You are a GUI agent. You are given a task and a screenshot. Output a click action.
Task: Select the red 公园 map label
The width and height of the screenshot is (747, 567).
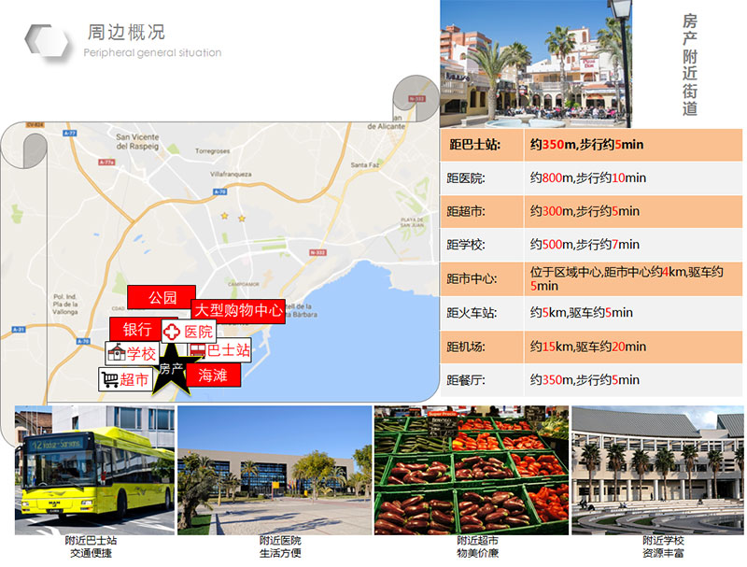(162, 298)
